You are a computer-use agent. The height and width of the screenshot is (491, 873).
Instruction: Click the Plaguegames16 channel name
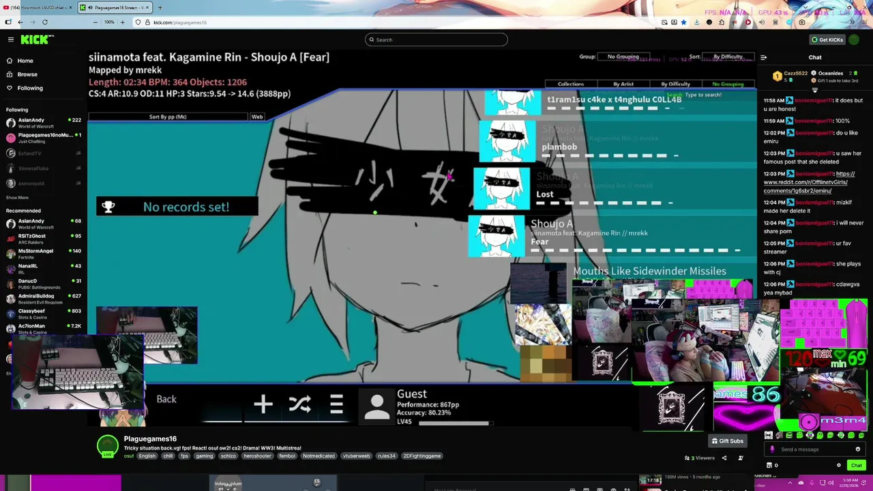pos(150,439)
